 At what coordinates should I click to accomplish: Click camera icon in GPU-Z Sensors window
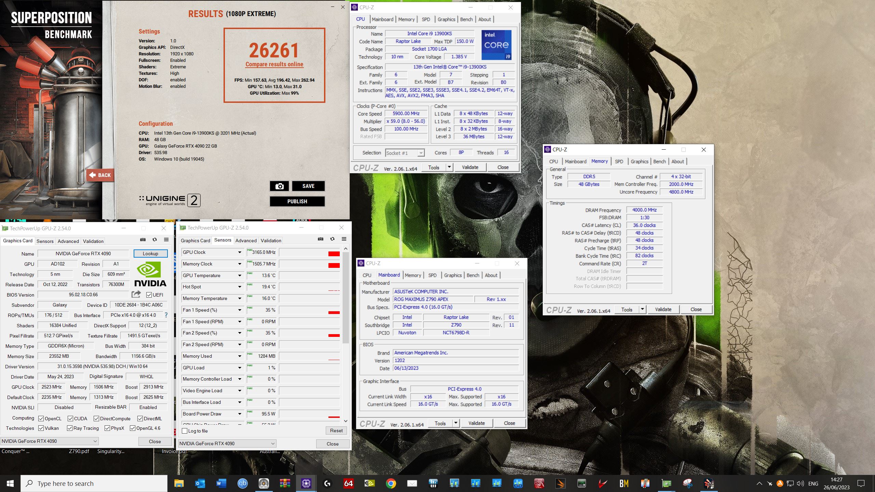pyautogui.click(x=320, y=239)
